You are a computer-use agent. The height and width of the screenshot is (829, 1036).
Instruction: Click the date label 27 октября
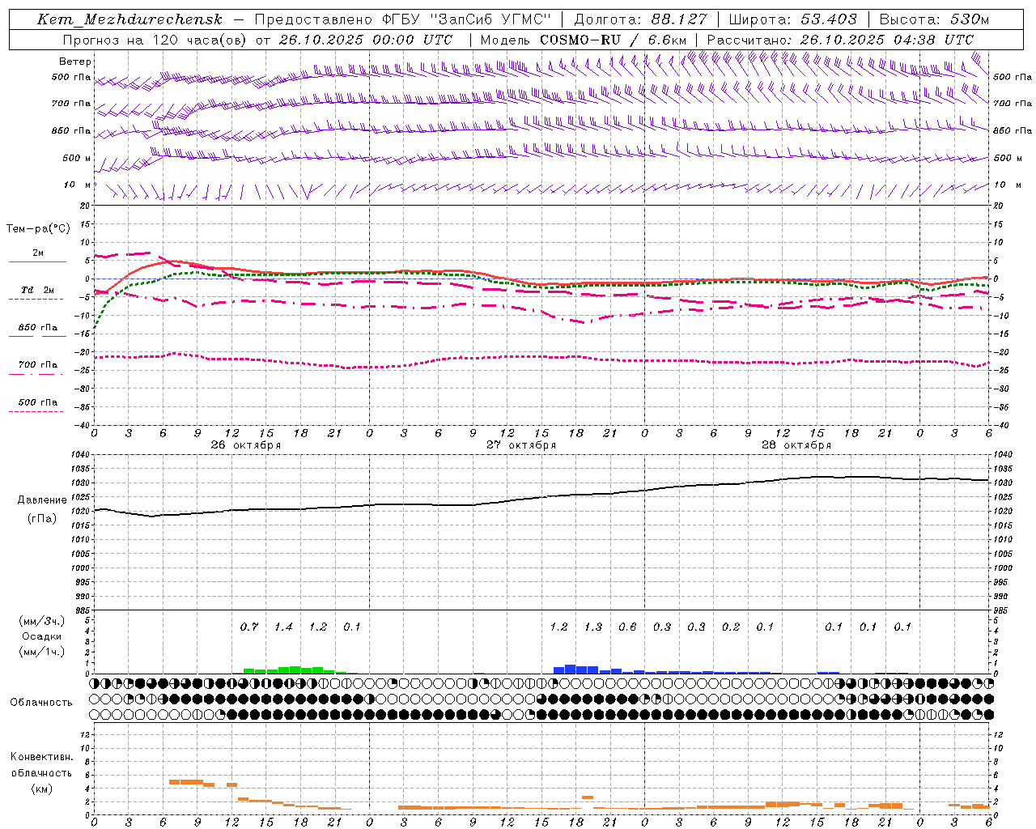[521, 445]
